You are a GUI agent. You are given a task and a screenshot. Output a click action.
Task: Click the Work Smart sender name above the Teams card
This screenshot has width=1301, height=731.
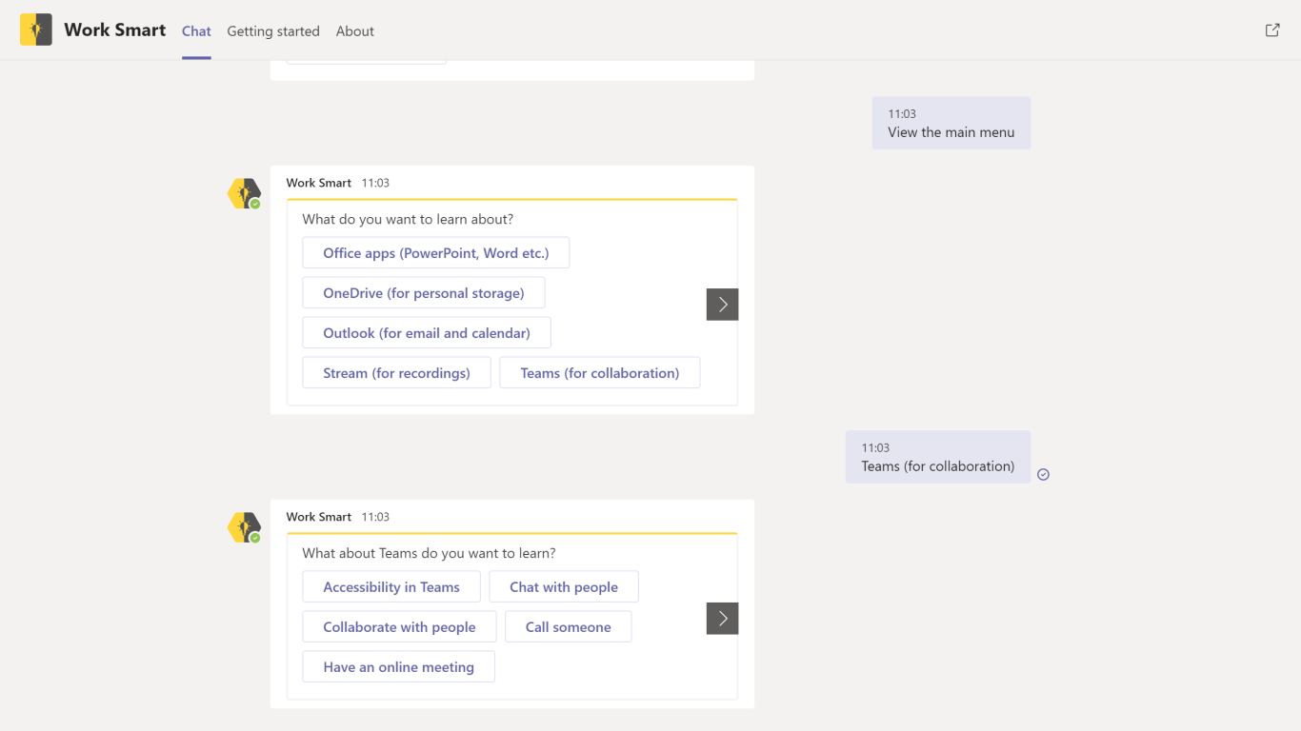(x=319, y=517)
